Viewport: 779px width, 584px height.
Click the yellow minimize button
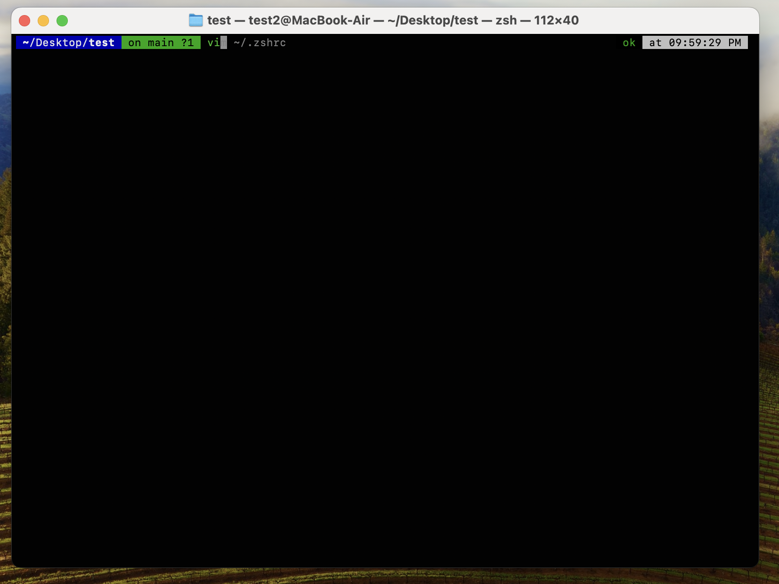pos(43,21)
